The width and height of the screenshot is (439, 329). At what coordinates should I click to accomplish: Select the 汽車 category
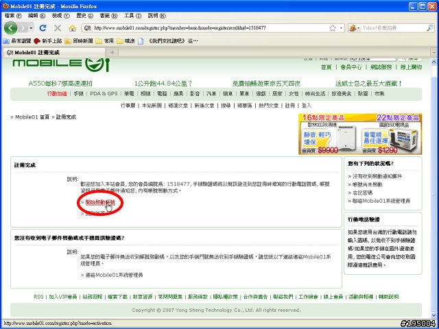(x=211, y=94)
